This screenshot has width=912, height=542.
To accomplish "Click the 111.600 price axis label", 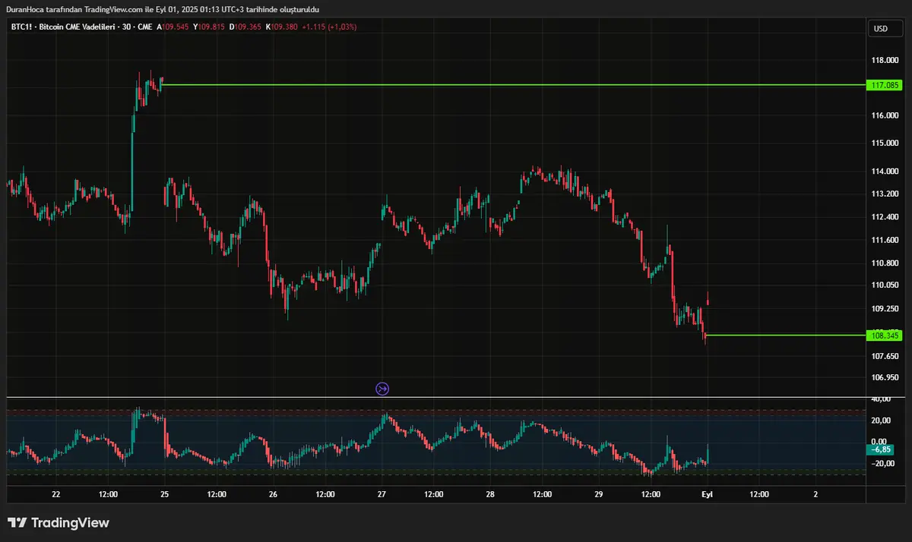I will [x=885, y=240].
